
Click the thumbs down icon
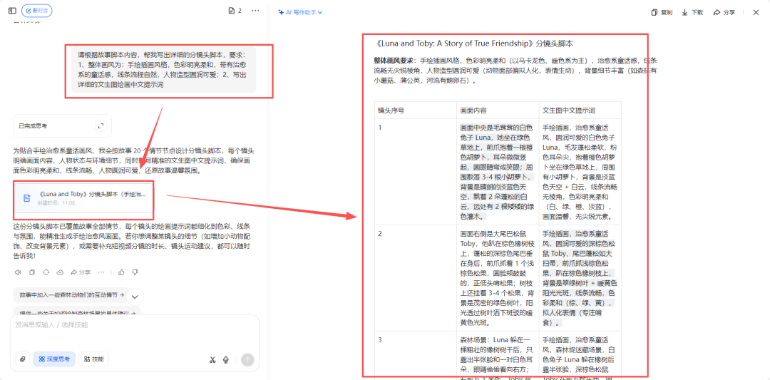[x=135, y=272]
